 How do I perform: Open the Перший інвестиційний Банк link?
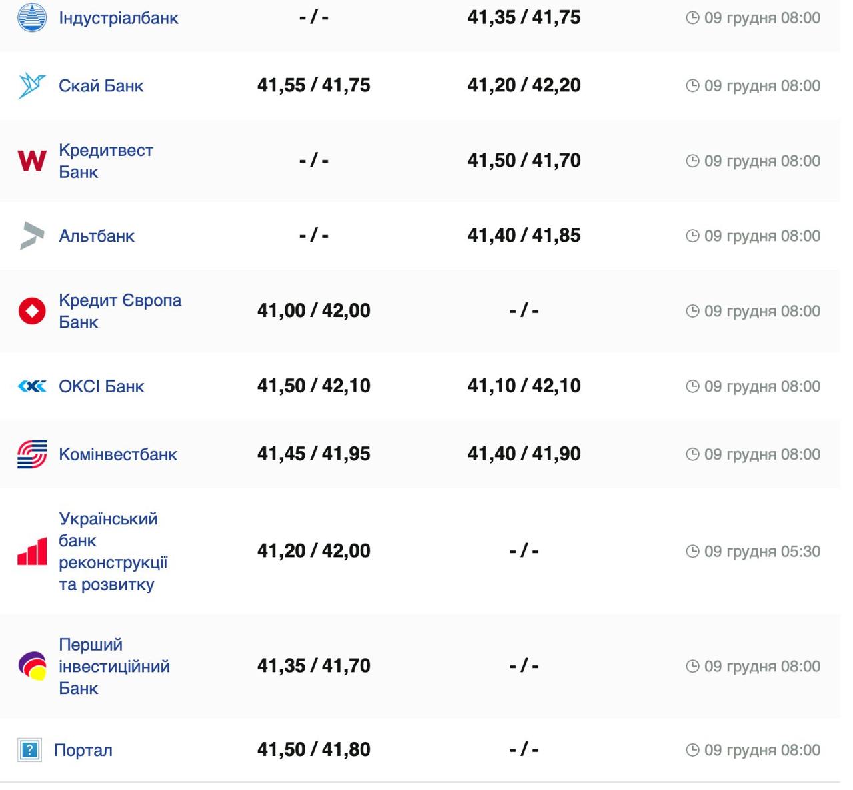[114, 666]
